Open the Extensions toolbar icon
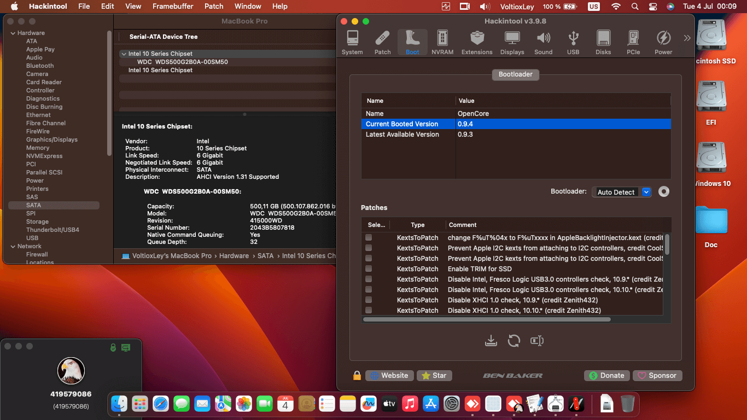The image size is (747, 420). 477,43
